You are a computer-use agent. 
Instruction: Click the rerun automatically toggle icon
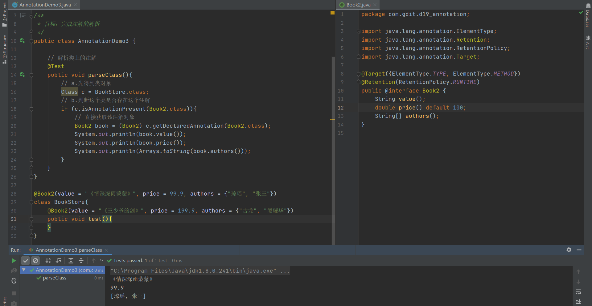[x=14, y=281]
